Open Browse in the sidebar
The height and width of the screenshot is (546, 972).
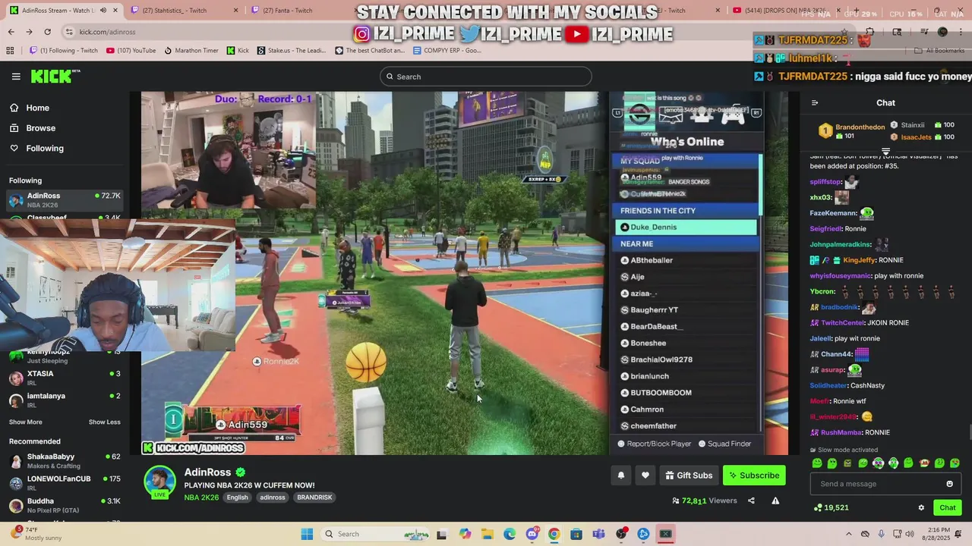(x=32, y=128)
